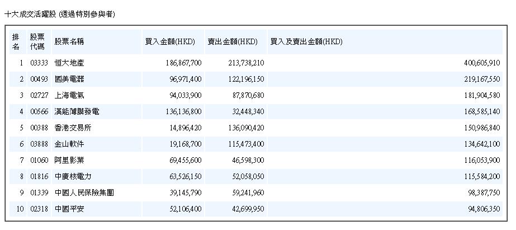Select stock name 國美電器
Viewport: 516px width, 230px height.
(x=69, y=79)
